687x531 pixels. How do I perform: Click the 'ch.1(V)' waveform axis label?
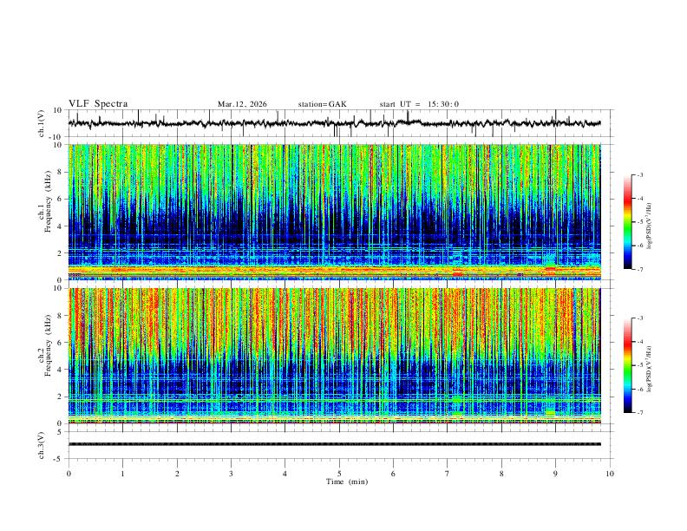tap(42, 123)
